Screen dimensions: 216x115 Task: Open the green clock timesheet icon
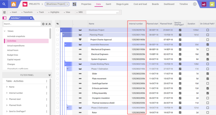[x=212, y=4]
